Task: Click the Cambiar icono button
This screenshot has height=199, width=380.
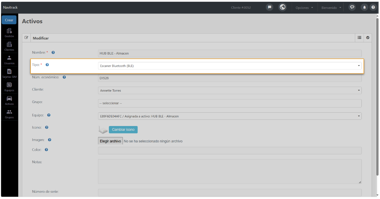Action: click(x=123, y=130)
